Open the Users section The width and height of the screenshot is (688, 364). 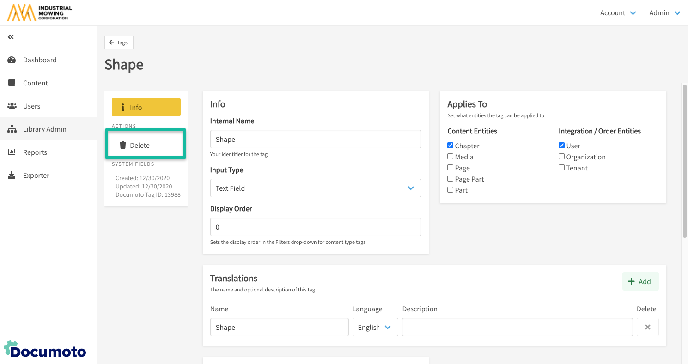click(x=31, y=106)
